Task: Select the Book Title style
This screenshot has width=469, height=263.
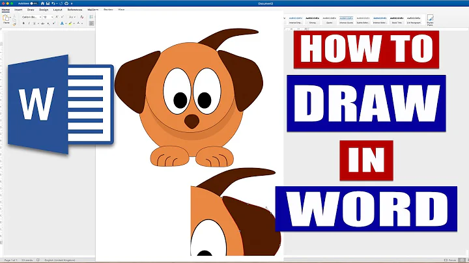Action: click(x=397, y=20)
